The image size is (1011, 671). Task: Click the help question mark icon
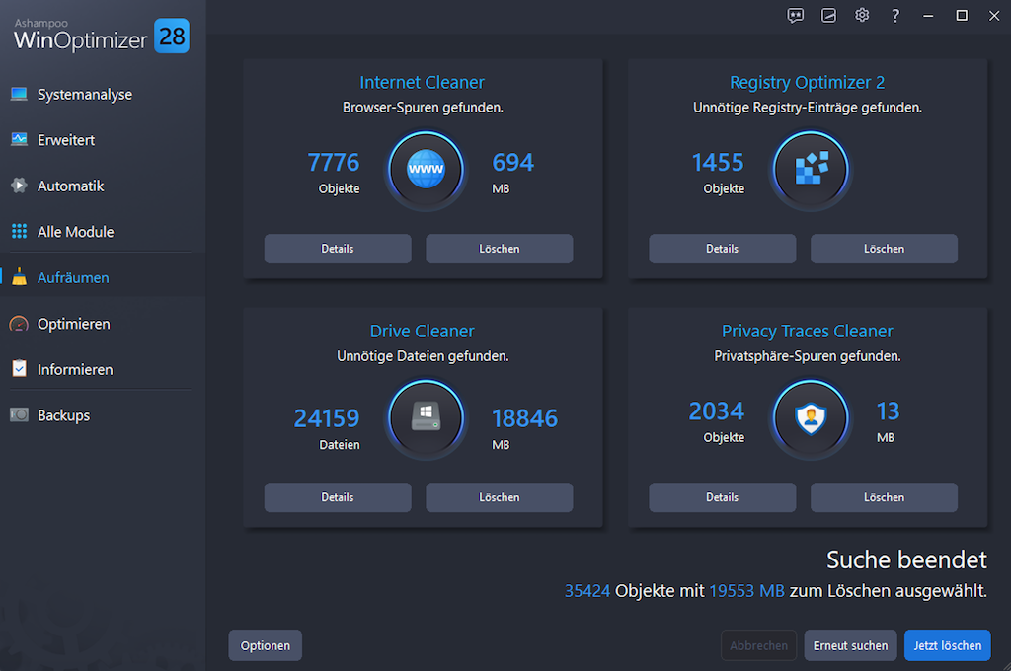pyautogui.click(x=895, y=15)
